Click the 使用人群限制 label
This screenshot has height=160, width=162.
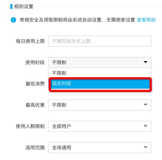(30, 126)
